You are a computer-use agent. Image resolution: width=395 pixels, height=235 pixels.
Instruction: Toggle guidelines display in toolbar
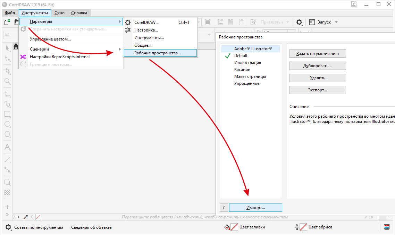(x=241, y=22)
